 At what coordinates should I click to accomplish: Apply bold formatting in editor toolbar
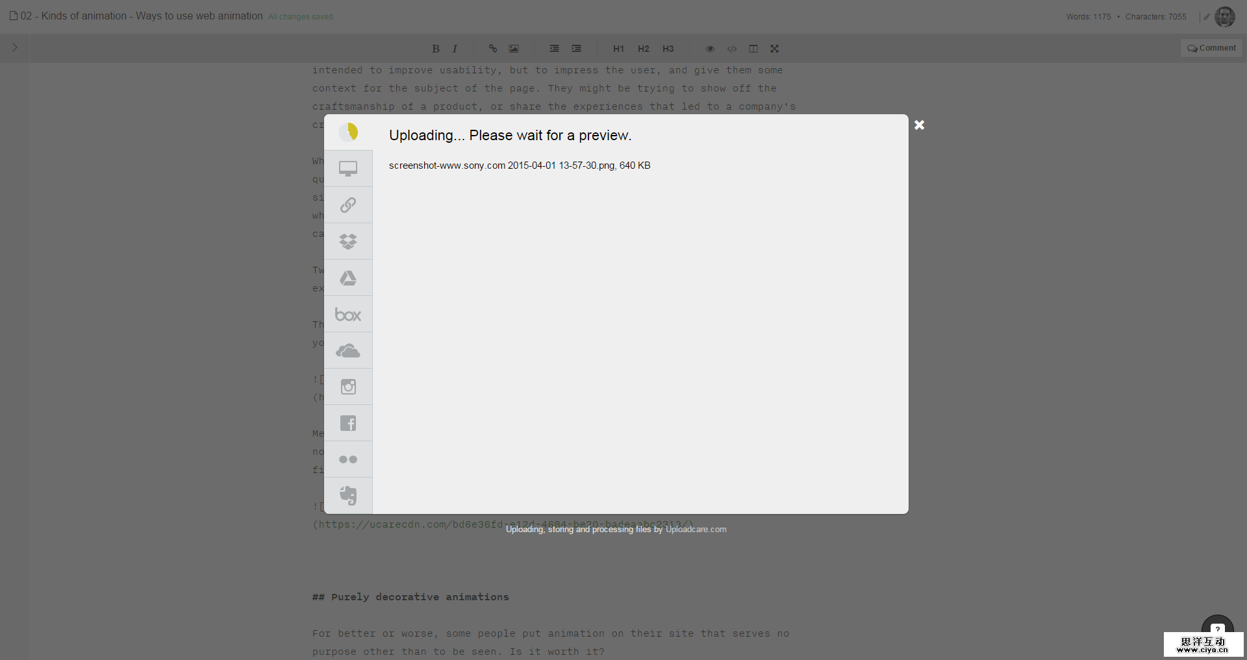point(436,49)
